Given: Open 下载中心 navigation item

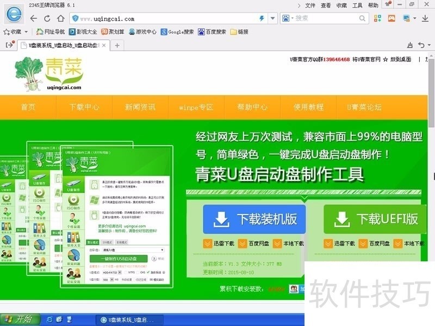Looking at the screenshot, I should click(84, 107).
